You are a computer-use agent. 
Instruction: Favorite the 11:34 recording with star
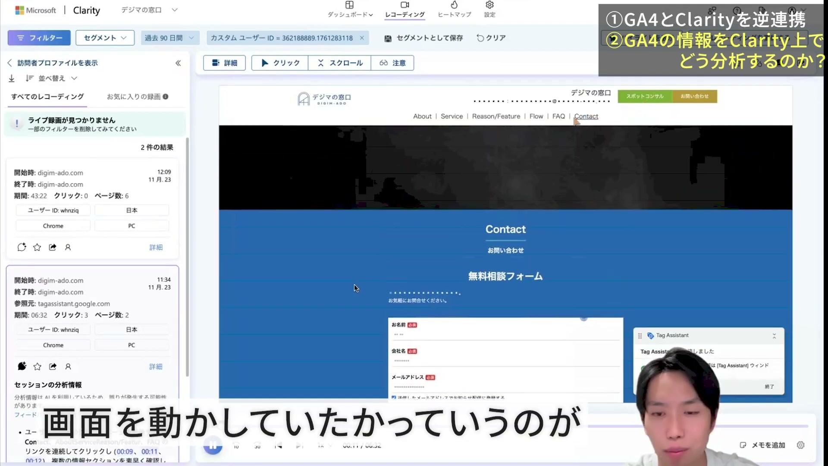[38, 366]
